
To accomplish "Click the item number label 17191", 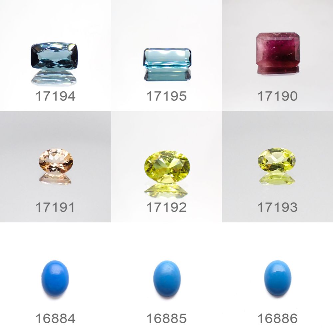I will pyautogui.click(x=55, y=207).
